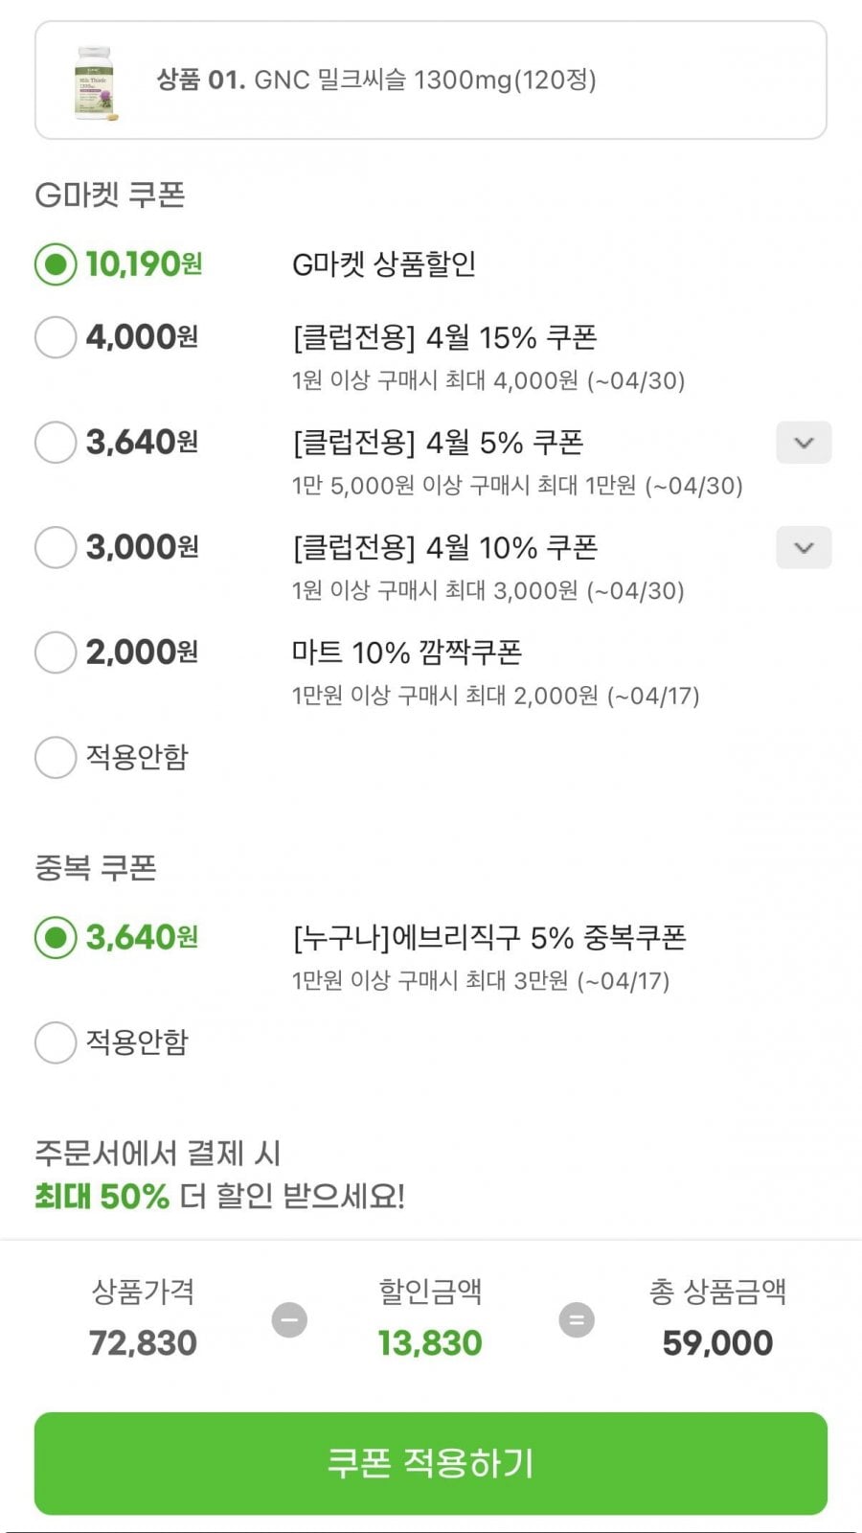Viewport: 862px width, 1533px height.
Task: Choose the 3,640원 클럽전용 4월 5% 쿠폰
Action: (56, 443)
